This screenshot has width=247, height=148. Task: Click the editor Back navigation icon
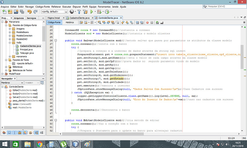pos(86,23)
